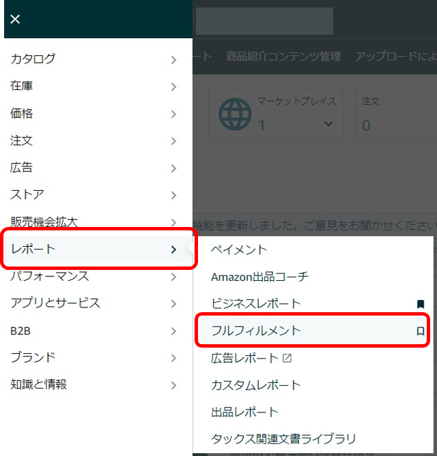The height and width of the screenshot is (456, 437).
Task: Choose Amazon出品コーチ in the submenu
Action: (x=259, y=277)
